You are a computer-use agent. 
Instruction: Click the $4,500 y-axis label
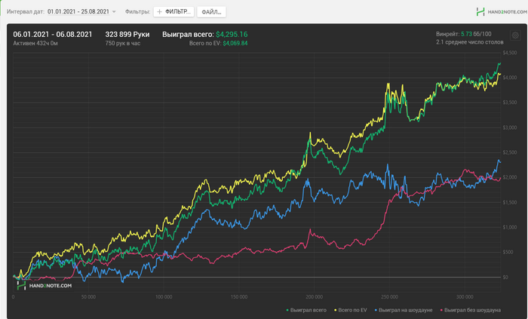pos(510,53)
